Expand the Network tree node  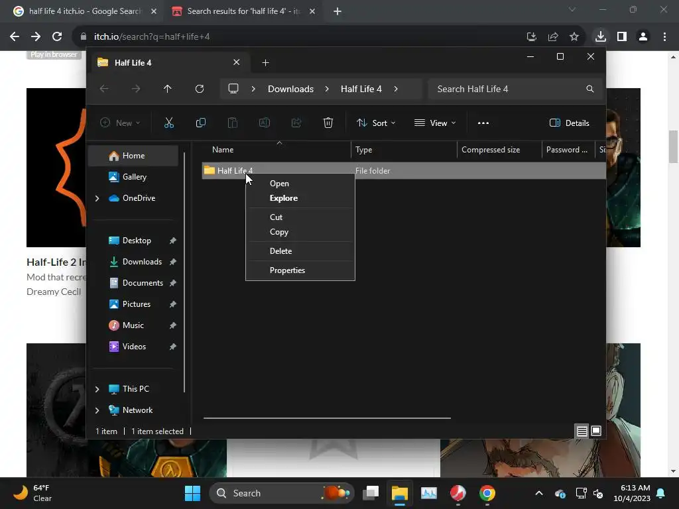[x=97, y=410]
